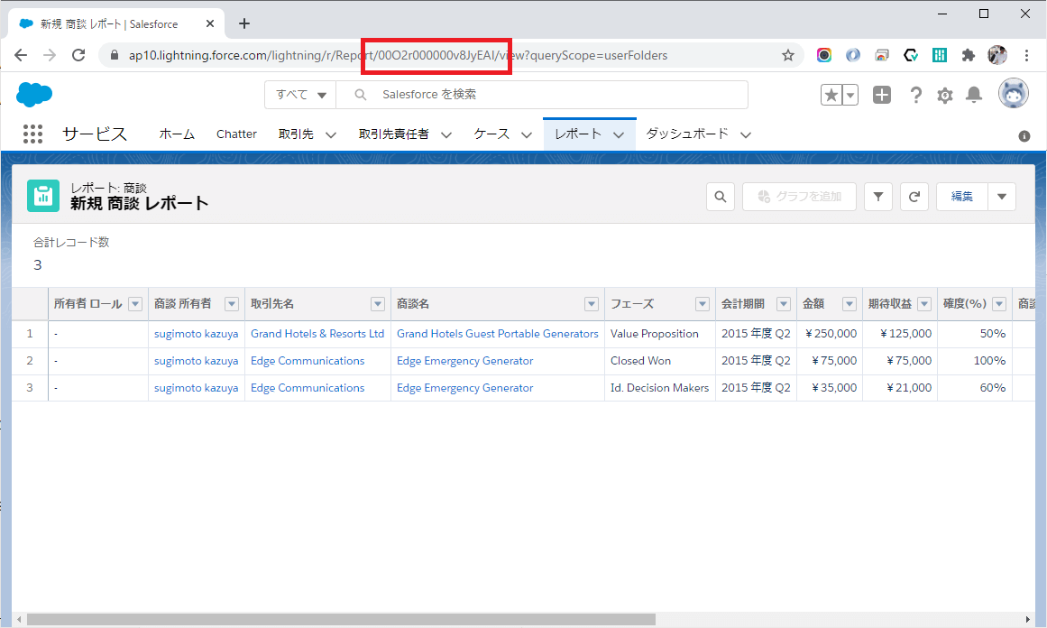Image resolution: width=1047 pixels, height=628 pixels.
Task: Open the 会計期間 column menu arrow
Action: (784, 304)
